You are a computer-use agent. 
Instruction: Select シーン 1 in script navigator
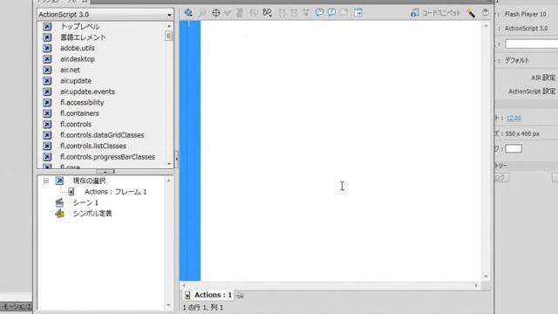coord(85,202)
